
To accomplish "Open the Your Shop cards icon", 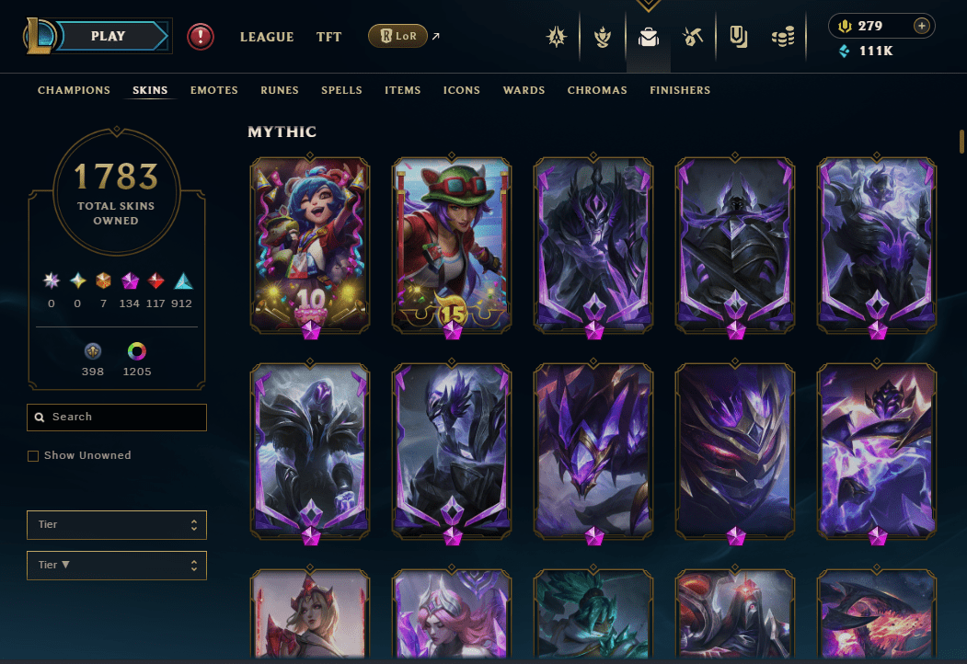I will 738,37.
